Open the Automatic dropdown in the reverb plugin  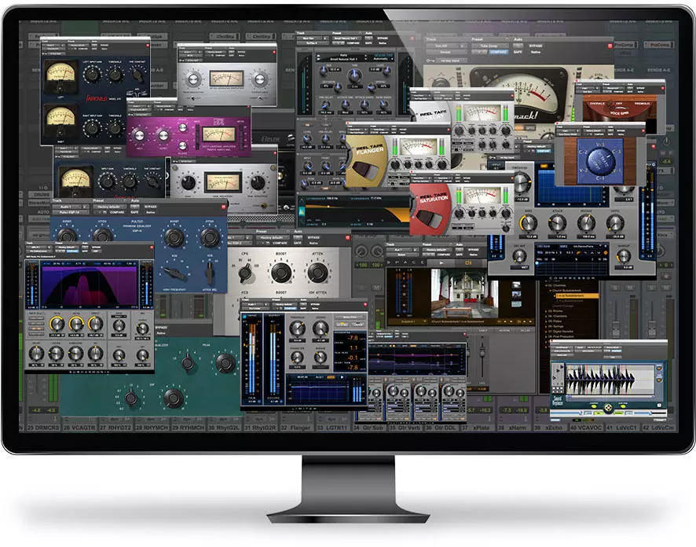[x=383, y=59]
